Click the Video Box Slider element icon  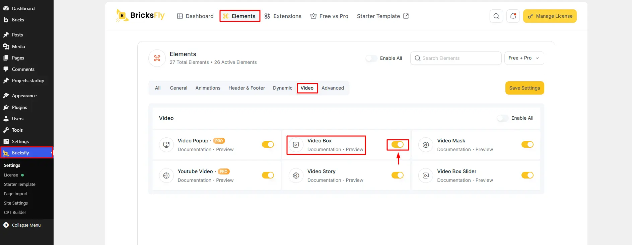click(x=426, y=175)
